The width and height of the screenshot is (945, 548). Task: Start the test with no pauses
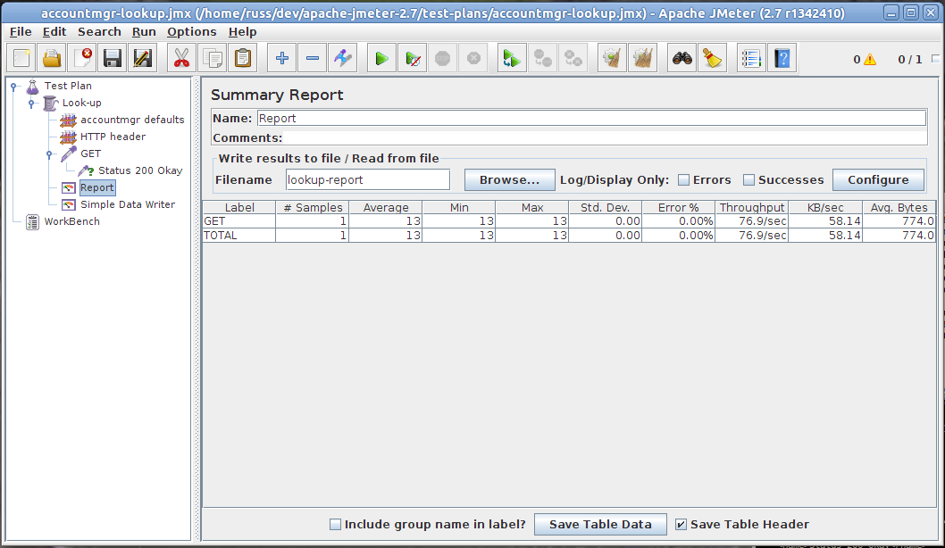point(413,58)
